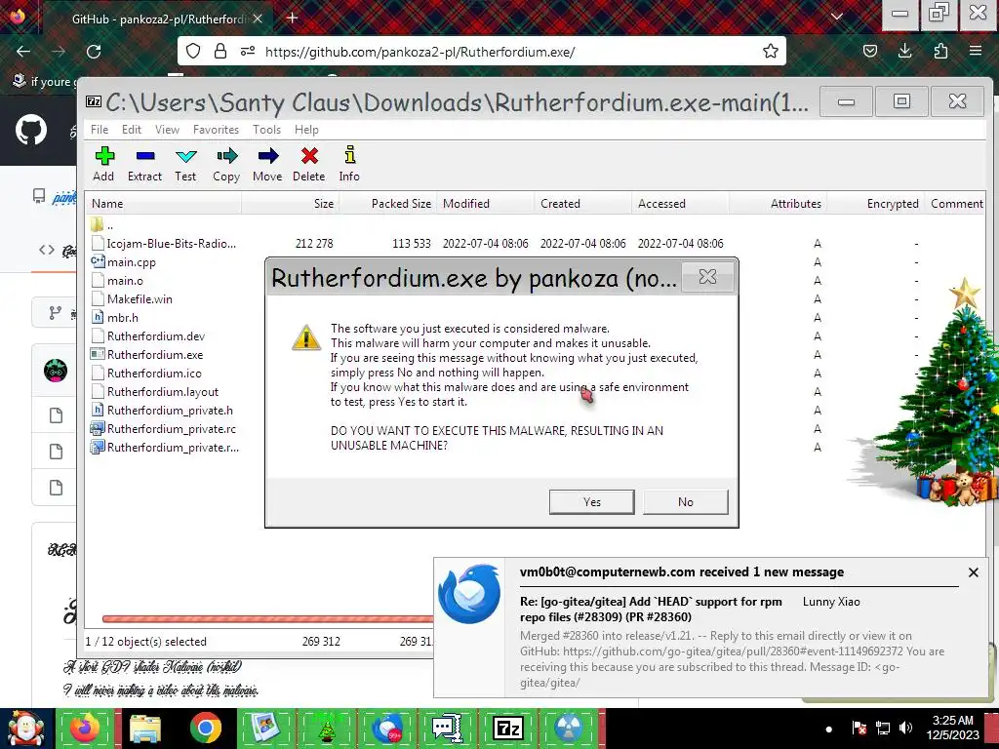Open the Help menu in 7-Zip
Viewport: 999px width, 749px height.
point(306,130)
